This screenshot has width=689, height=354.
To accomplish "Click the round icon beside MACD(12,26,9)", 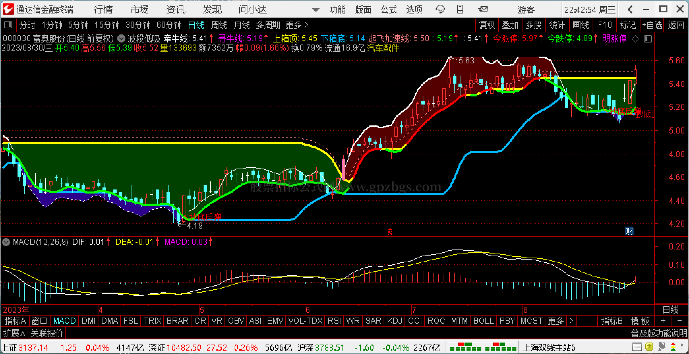I will (x=6, y=242).
